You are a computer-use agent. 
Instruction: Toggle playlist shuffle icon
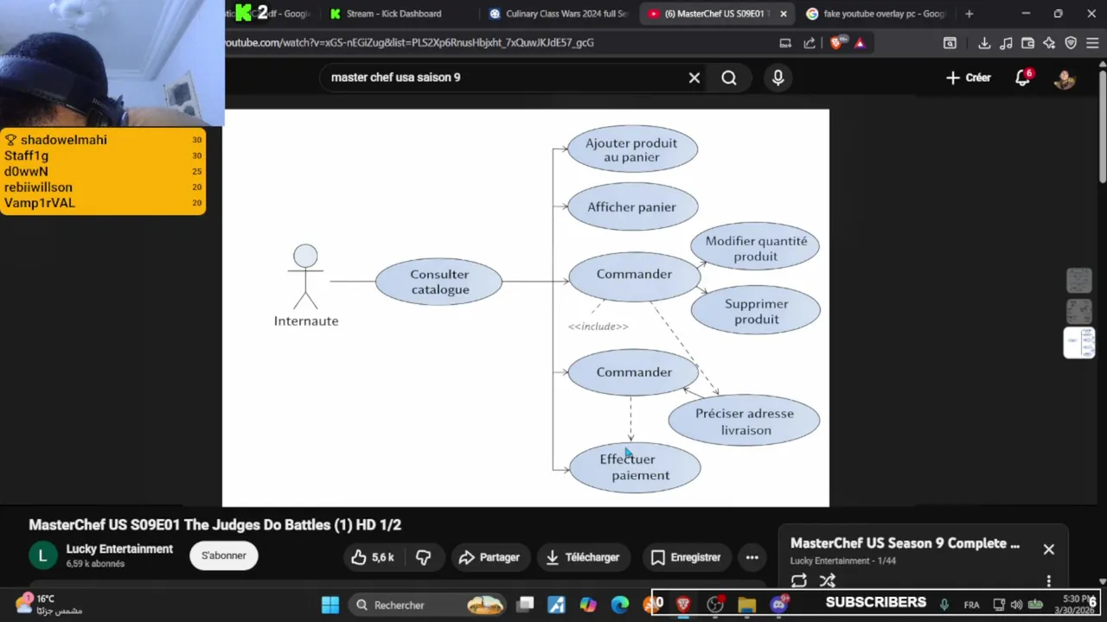click(x=828, y=581)
